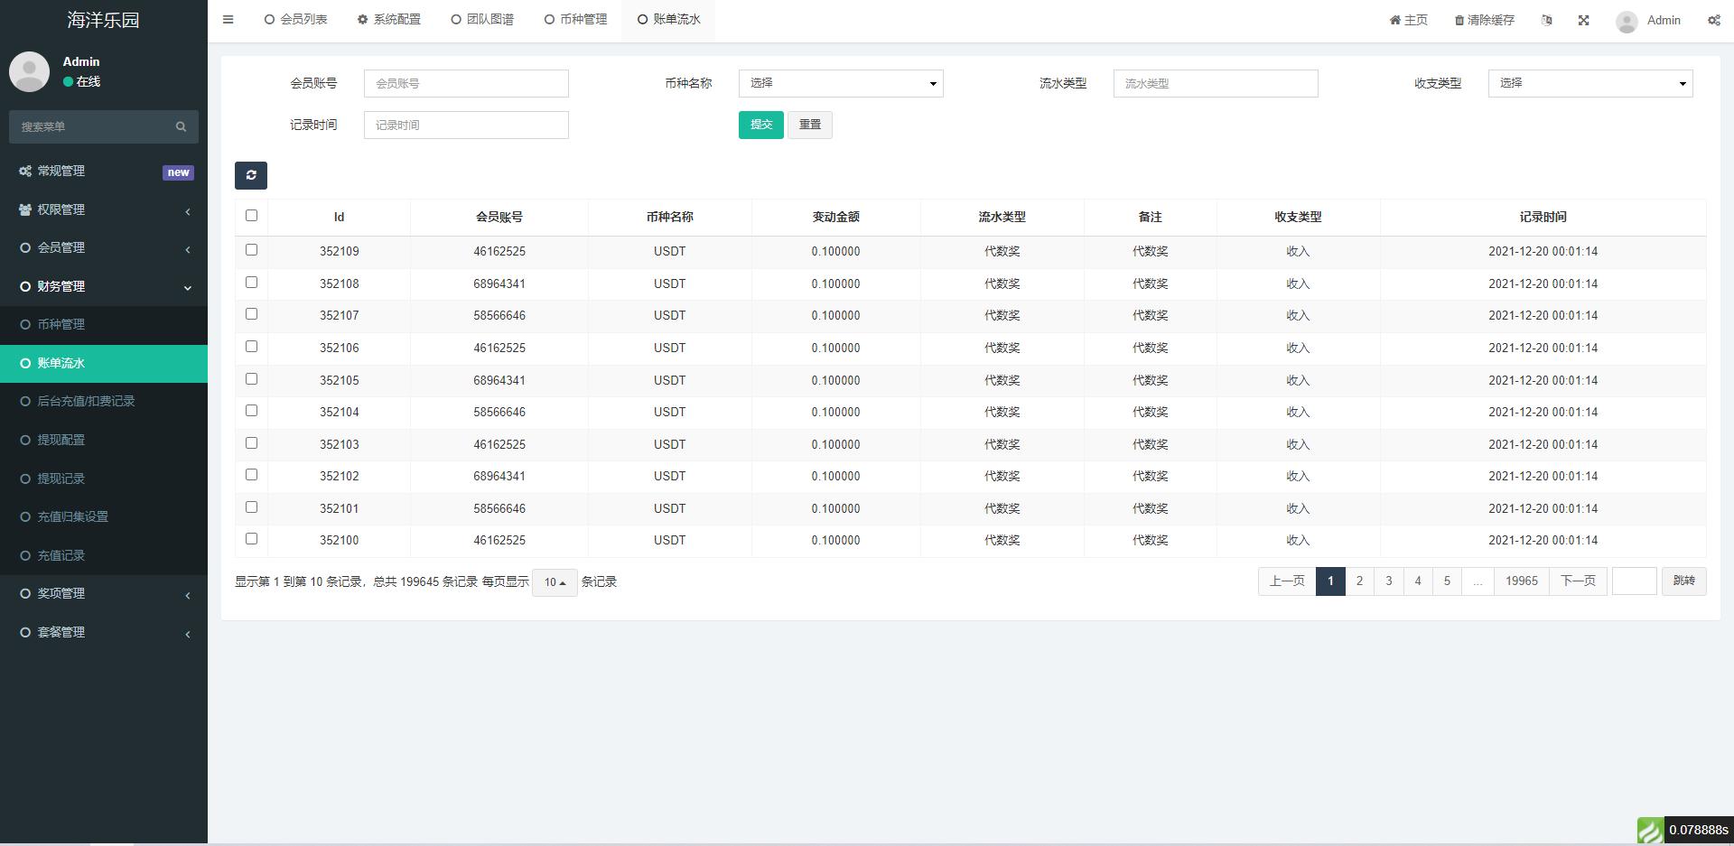This screenshot has height=846, width=1734.
Task: Check the row checkbox for record 352109
Action: click(x=251, y=249)
